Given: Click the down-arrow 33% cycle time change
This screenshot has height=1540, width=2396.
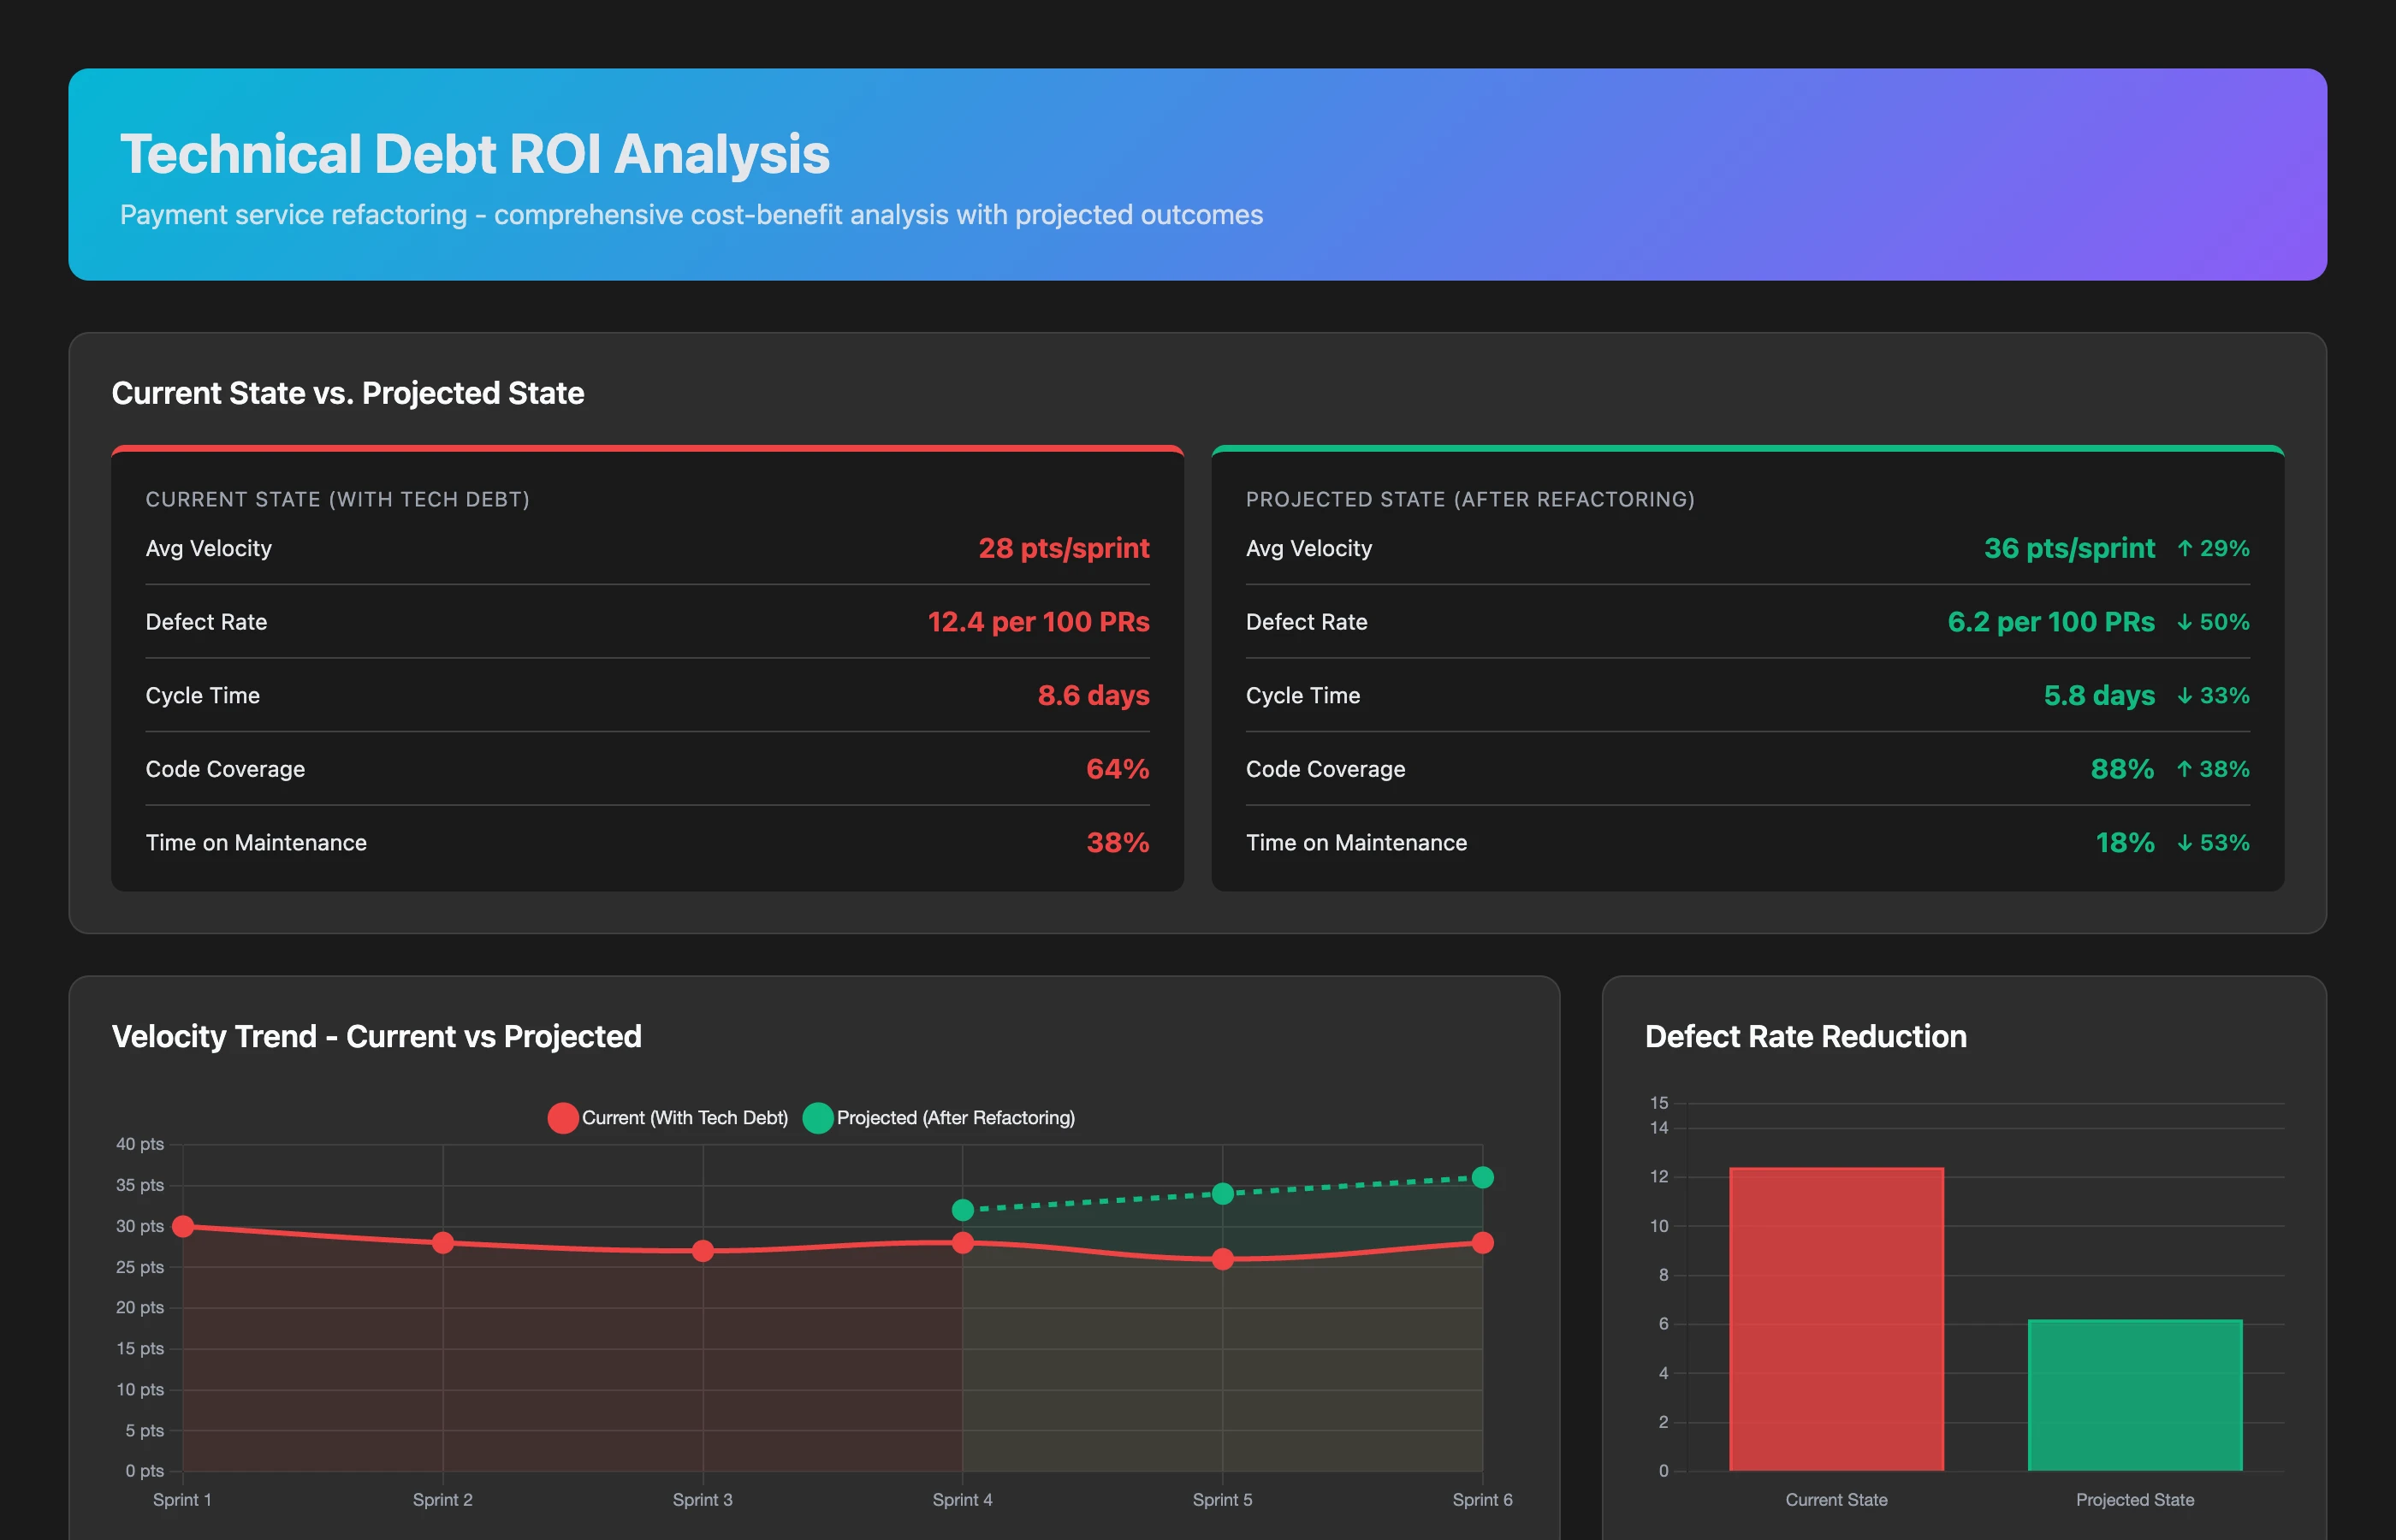Looking at the screenshot, I should pos(2213,695).
